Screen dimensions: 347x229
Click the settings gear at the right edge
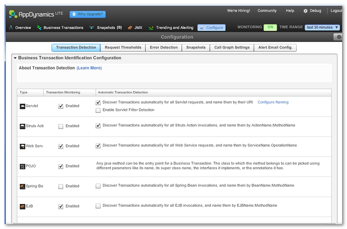(339, 37)
